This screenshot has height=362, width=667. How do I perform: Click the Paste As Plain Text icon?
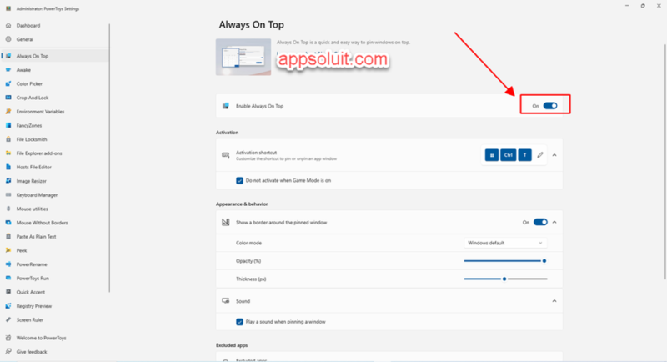pyautogui.click(x=8, y=237)
